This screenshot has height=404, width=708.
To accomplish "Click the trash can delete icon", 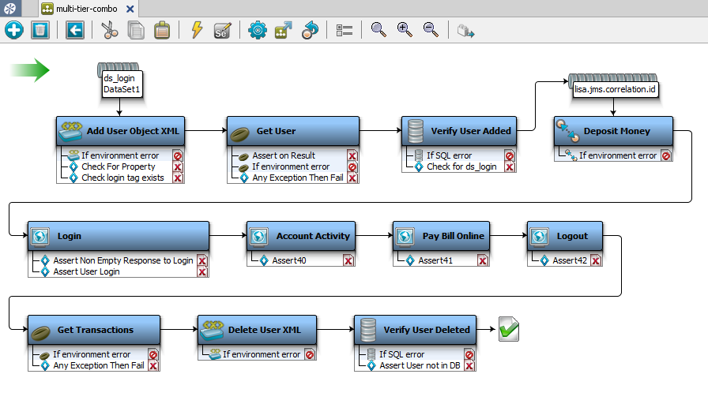I will (x=40, y=30).
